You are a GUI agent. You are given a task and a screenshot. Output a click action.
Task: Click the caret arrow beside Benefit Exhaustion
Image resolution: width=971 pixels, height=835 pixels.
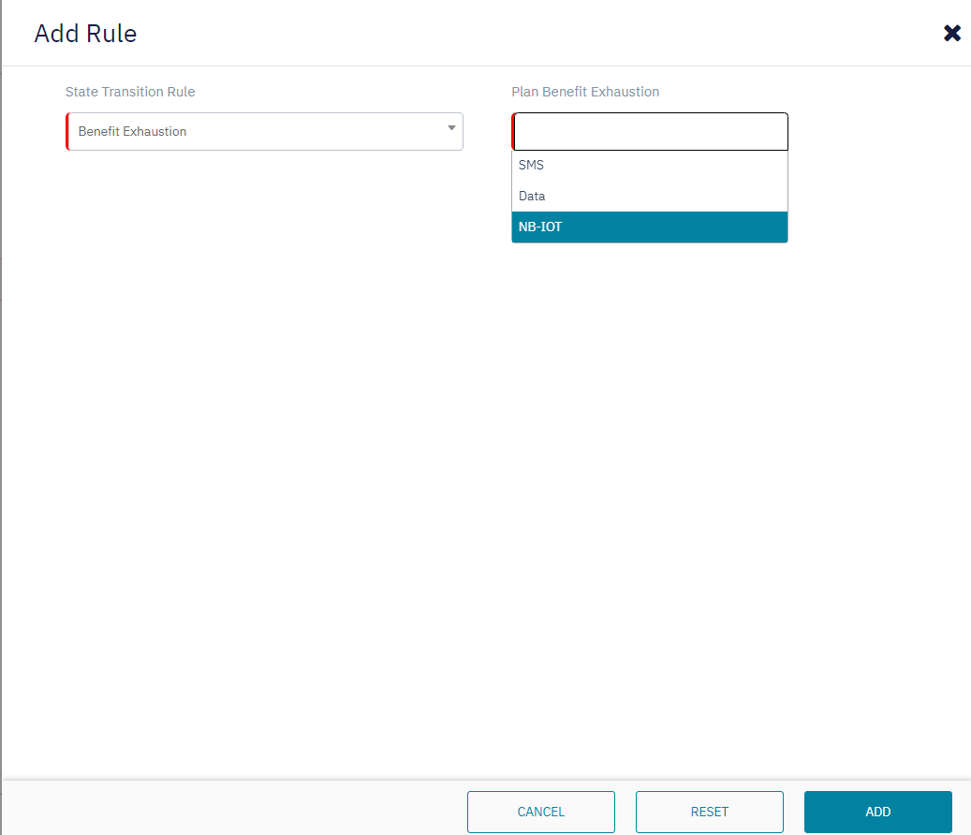tap(451, 128)
